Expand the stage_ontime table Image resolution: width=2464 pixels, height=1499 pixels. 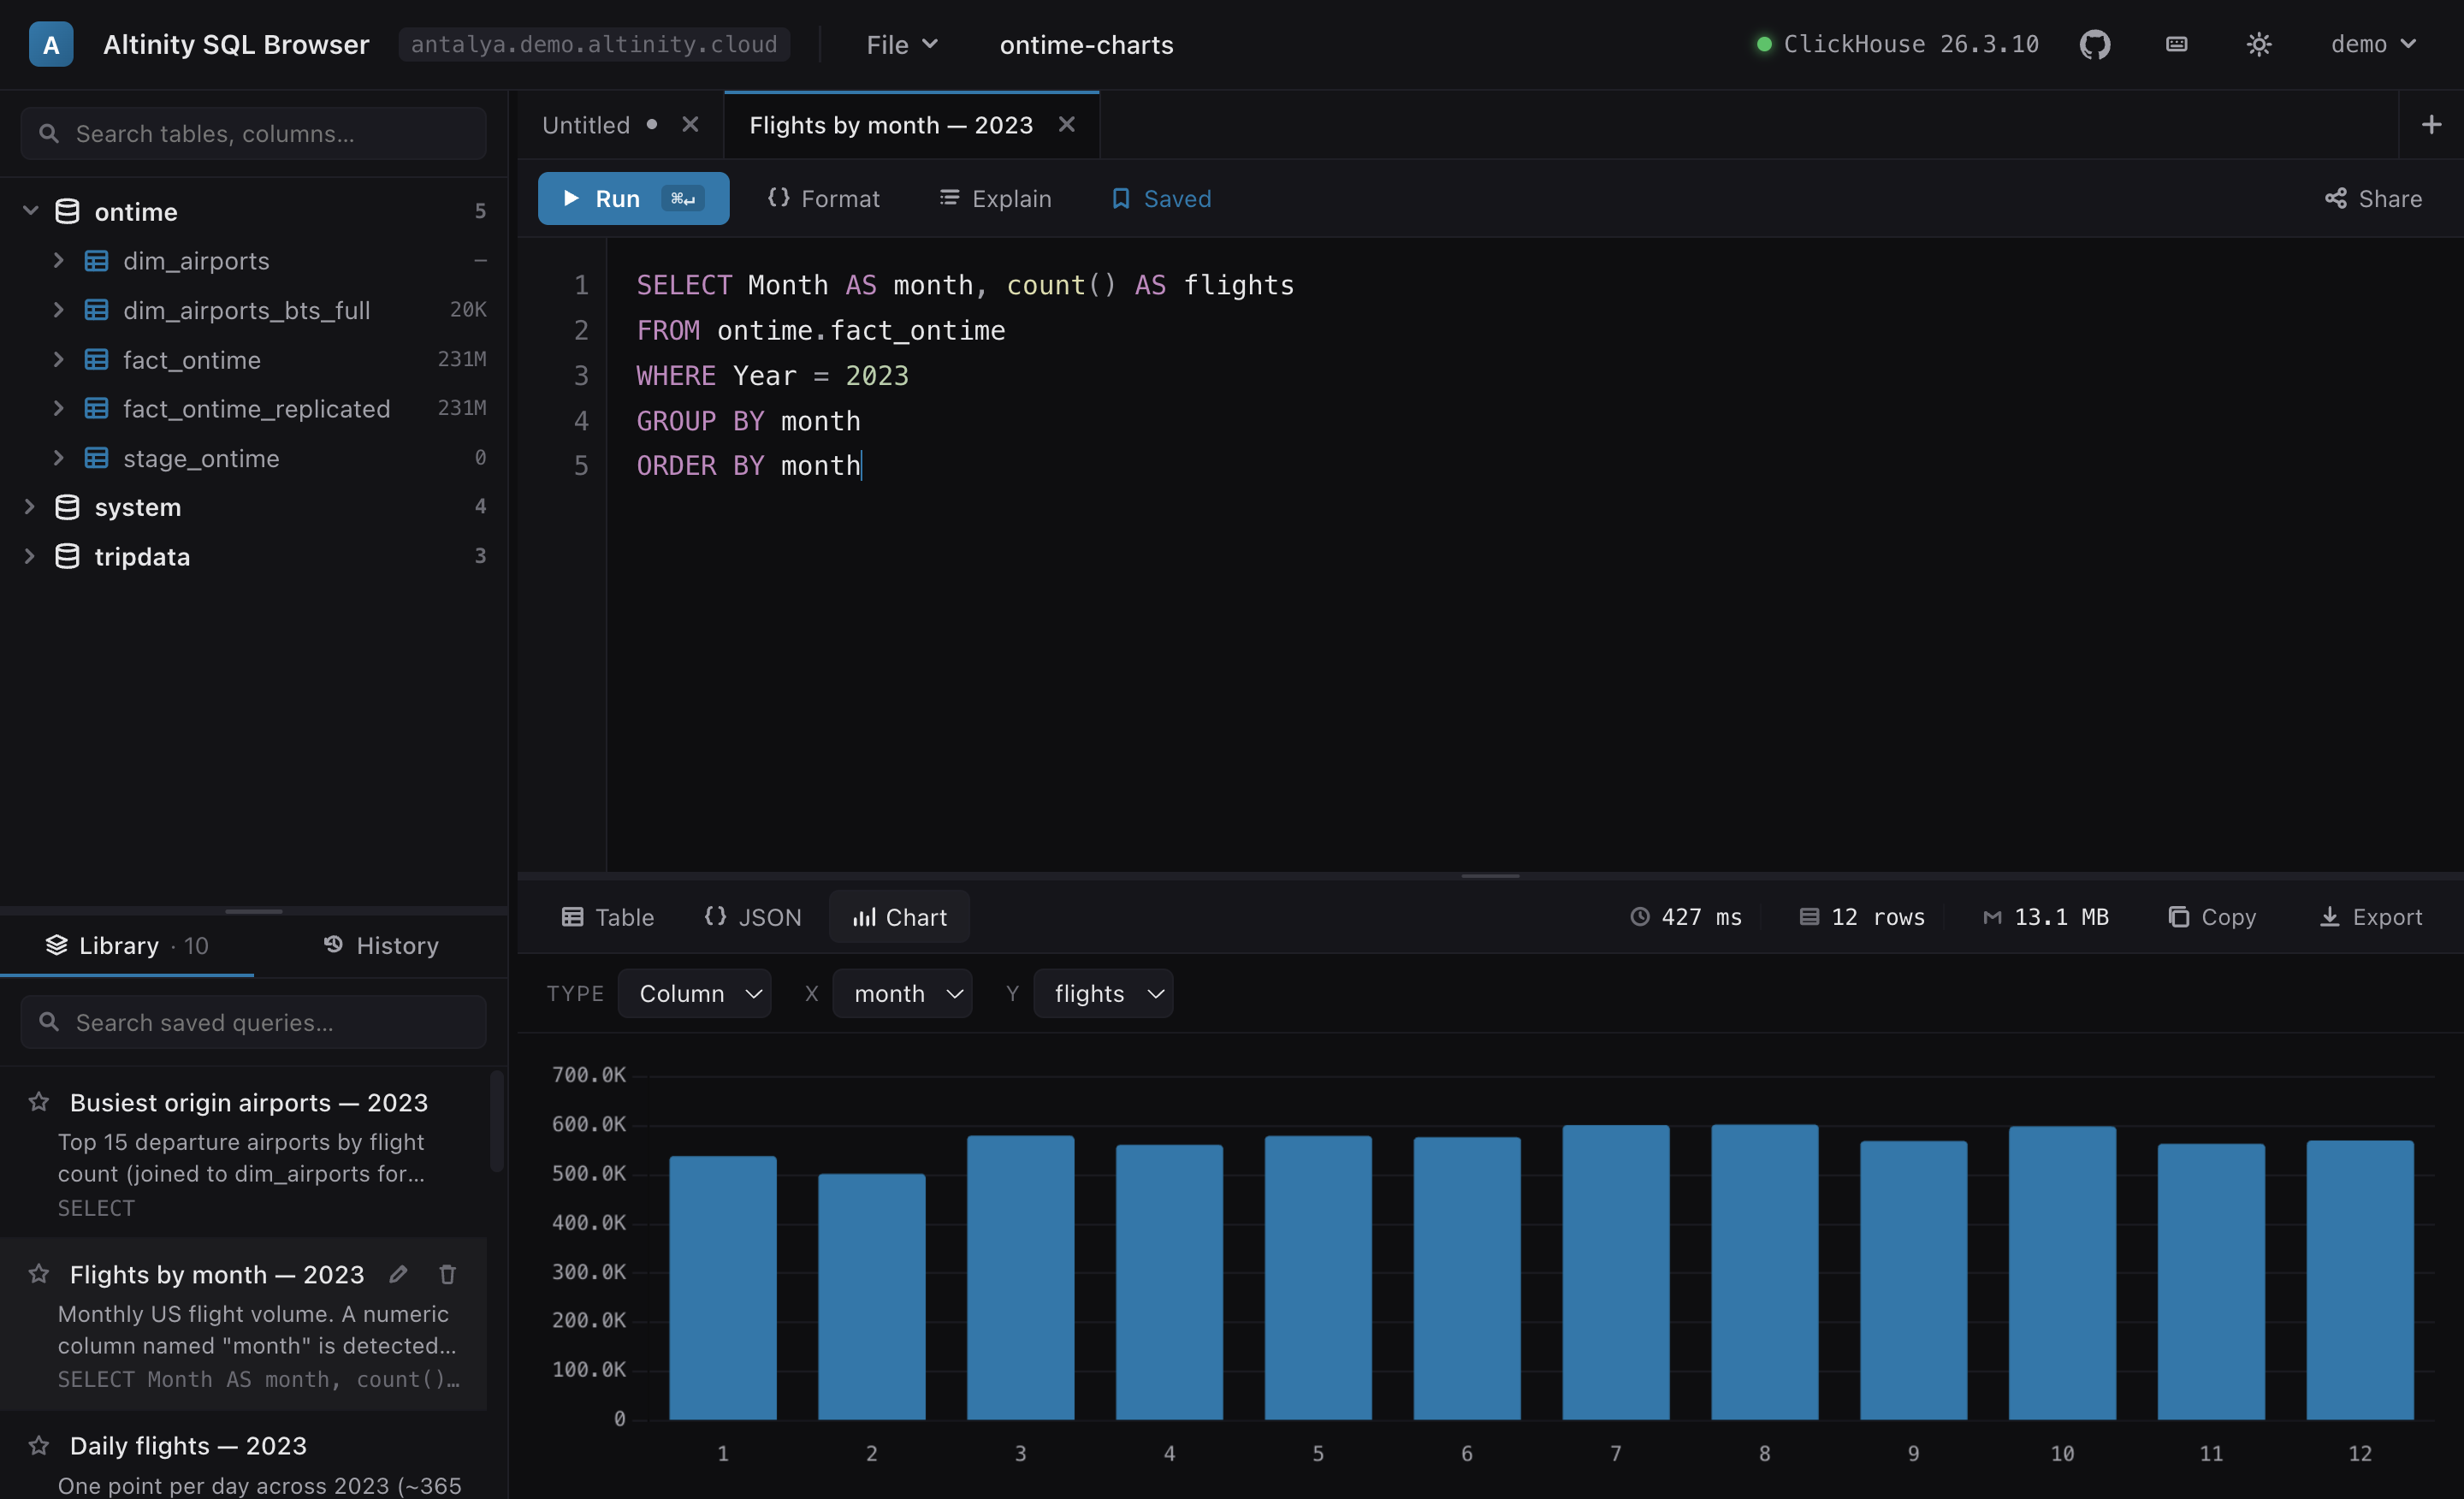(x=59, y=458)
